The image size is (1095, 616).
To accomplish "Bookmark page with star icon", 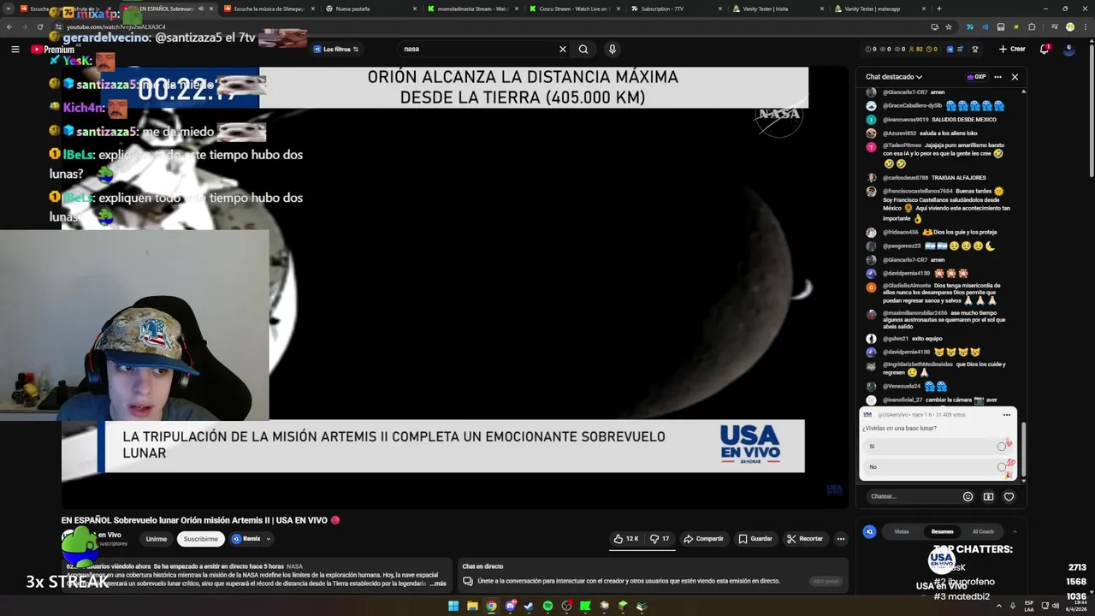I will [x=949, y=27].
